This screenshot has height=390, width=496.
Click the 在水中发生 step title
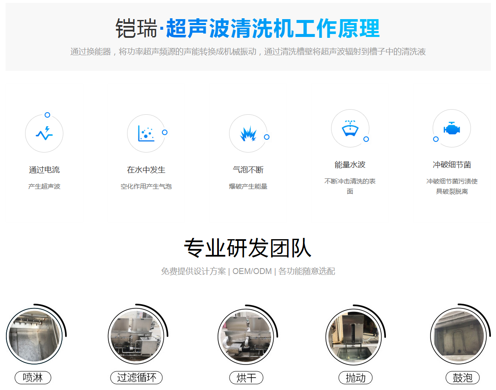(x=146, y=170)
